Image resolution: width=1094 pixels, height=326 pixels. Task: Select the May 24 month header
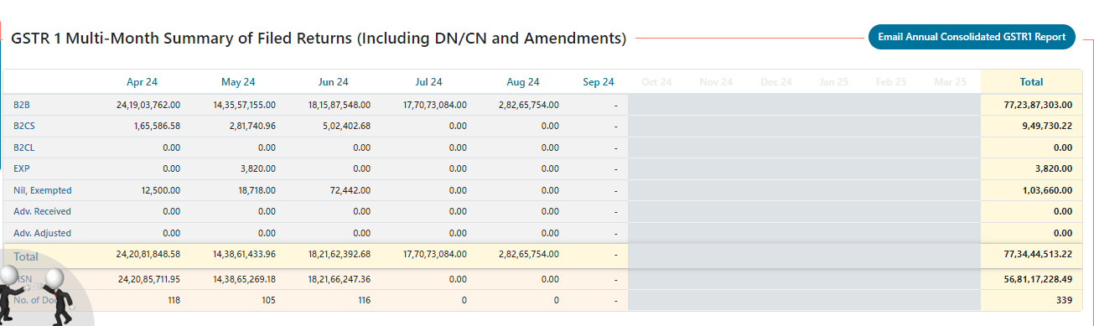tap(238, 82)
